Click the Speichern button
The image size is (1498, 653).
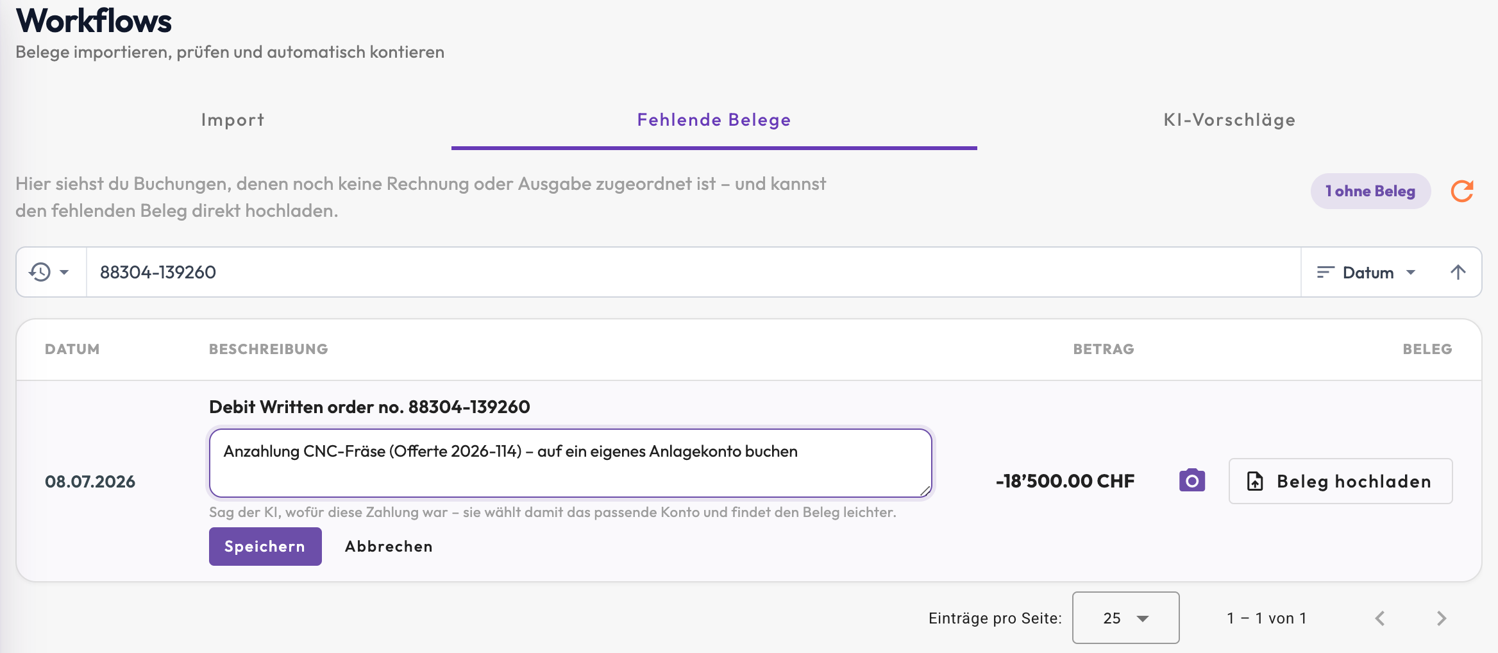tap(265, 547)
